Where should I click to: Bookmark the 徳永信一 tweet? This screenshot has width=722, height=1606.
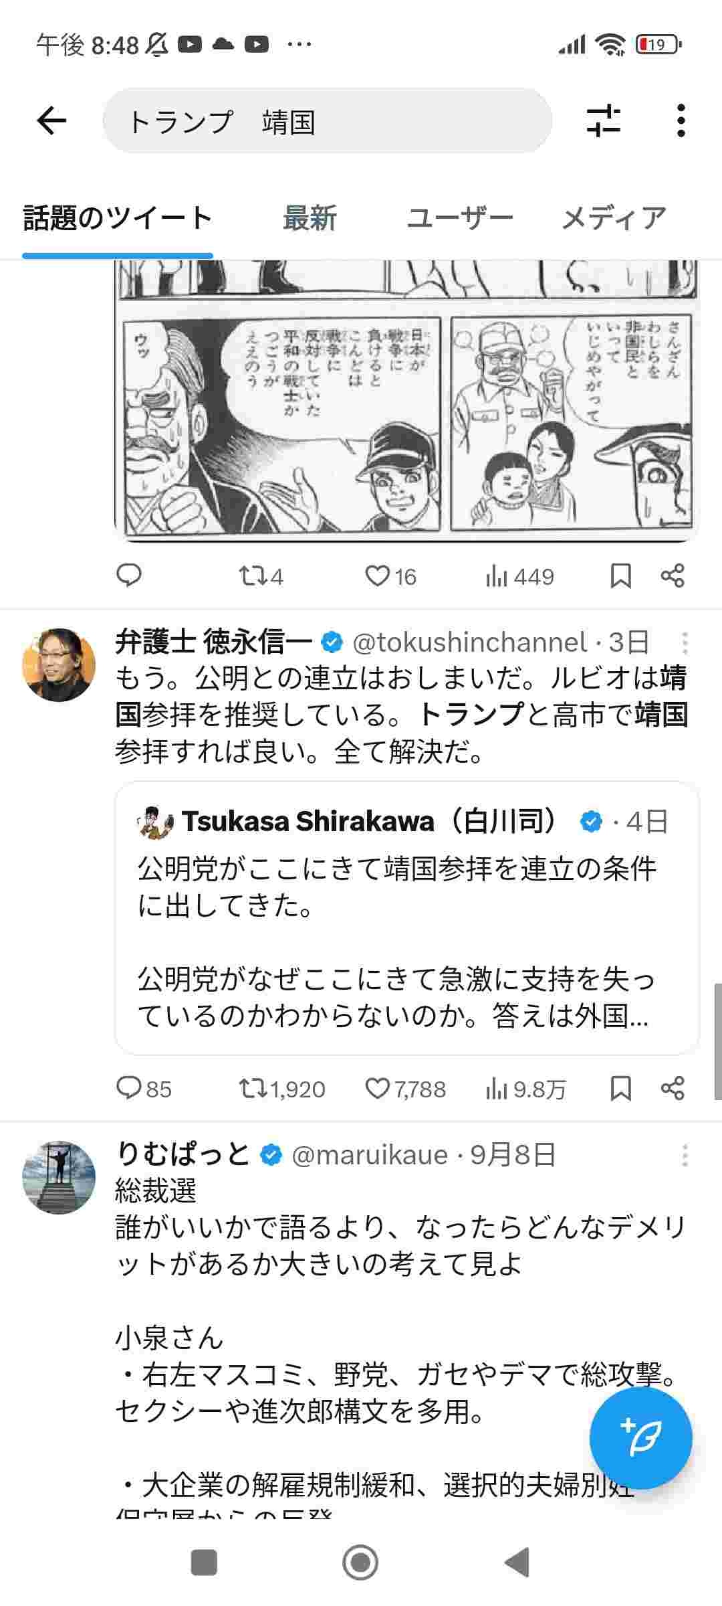pos(620,1089)
